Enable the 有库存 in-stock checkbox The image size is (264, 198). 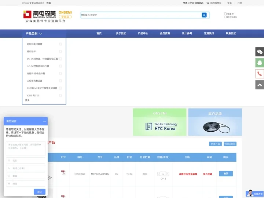pyautogui.click(x=225, y=14)
